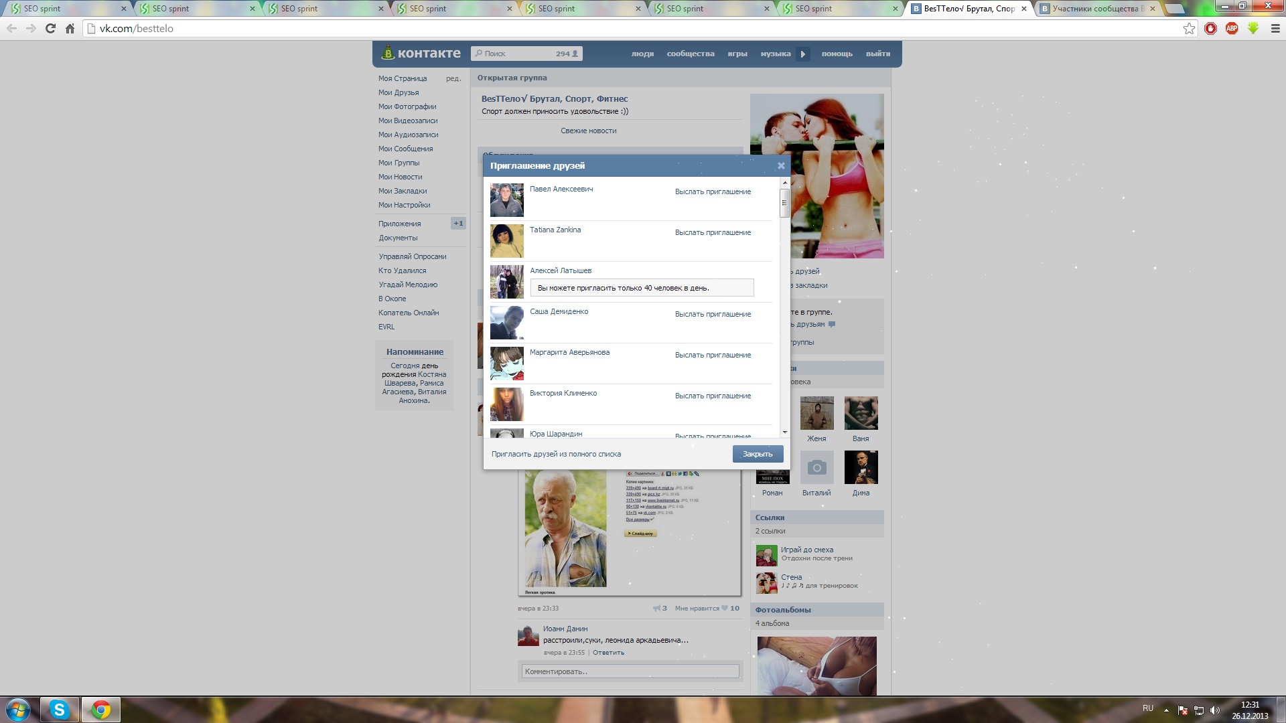The height and width of the screenshot is (723, 1286).
Task: Open the 'сообщества' top menu item
Action: point(690,54)
